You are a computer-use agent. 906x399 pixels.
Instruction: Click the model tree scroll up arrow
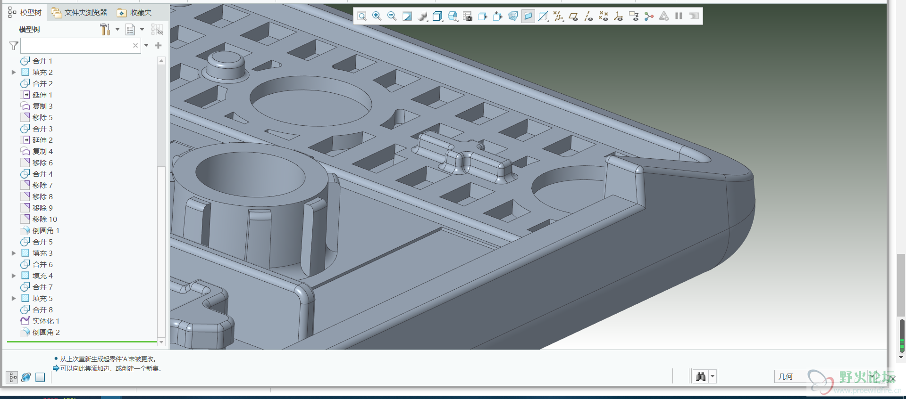click(x=161, y=60)
